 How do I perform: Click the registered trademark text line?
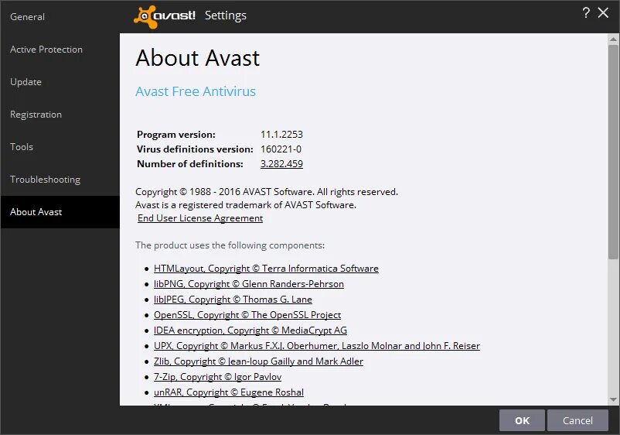pyautogui.click(x=246, y=204)
